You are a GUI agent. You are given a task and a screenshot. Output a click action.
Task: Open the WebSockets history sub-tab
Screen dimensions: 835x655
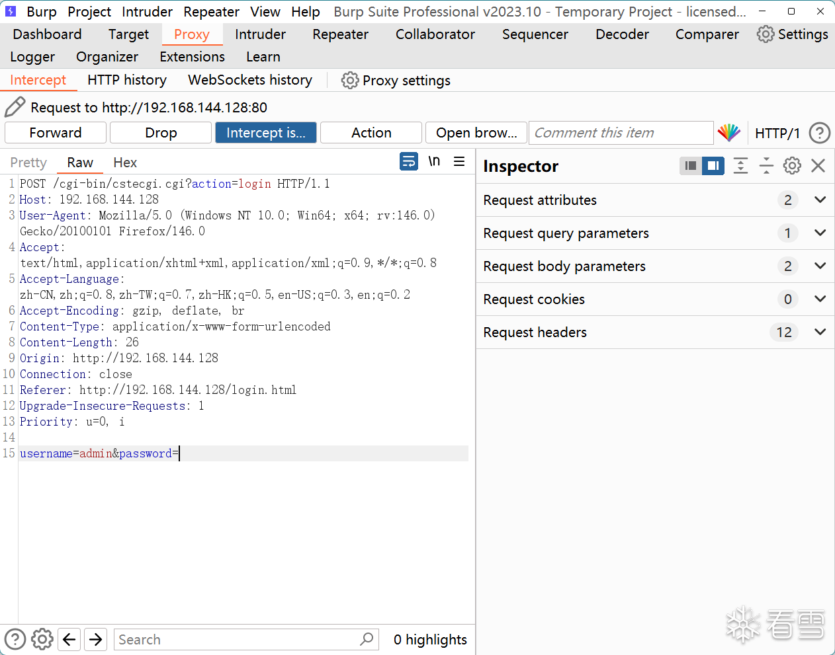(x=250, y=80)
